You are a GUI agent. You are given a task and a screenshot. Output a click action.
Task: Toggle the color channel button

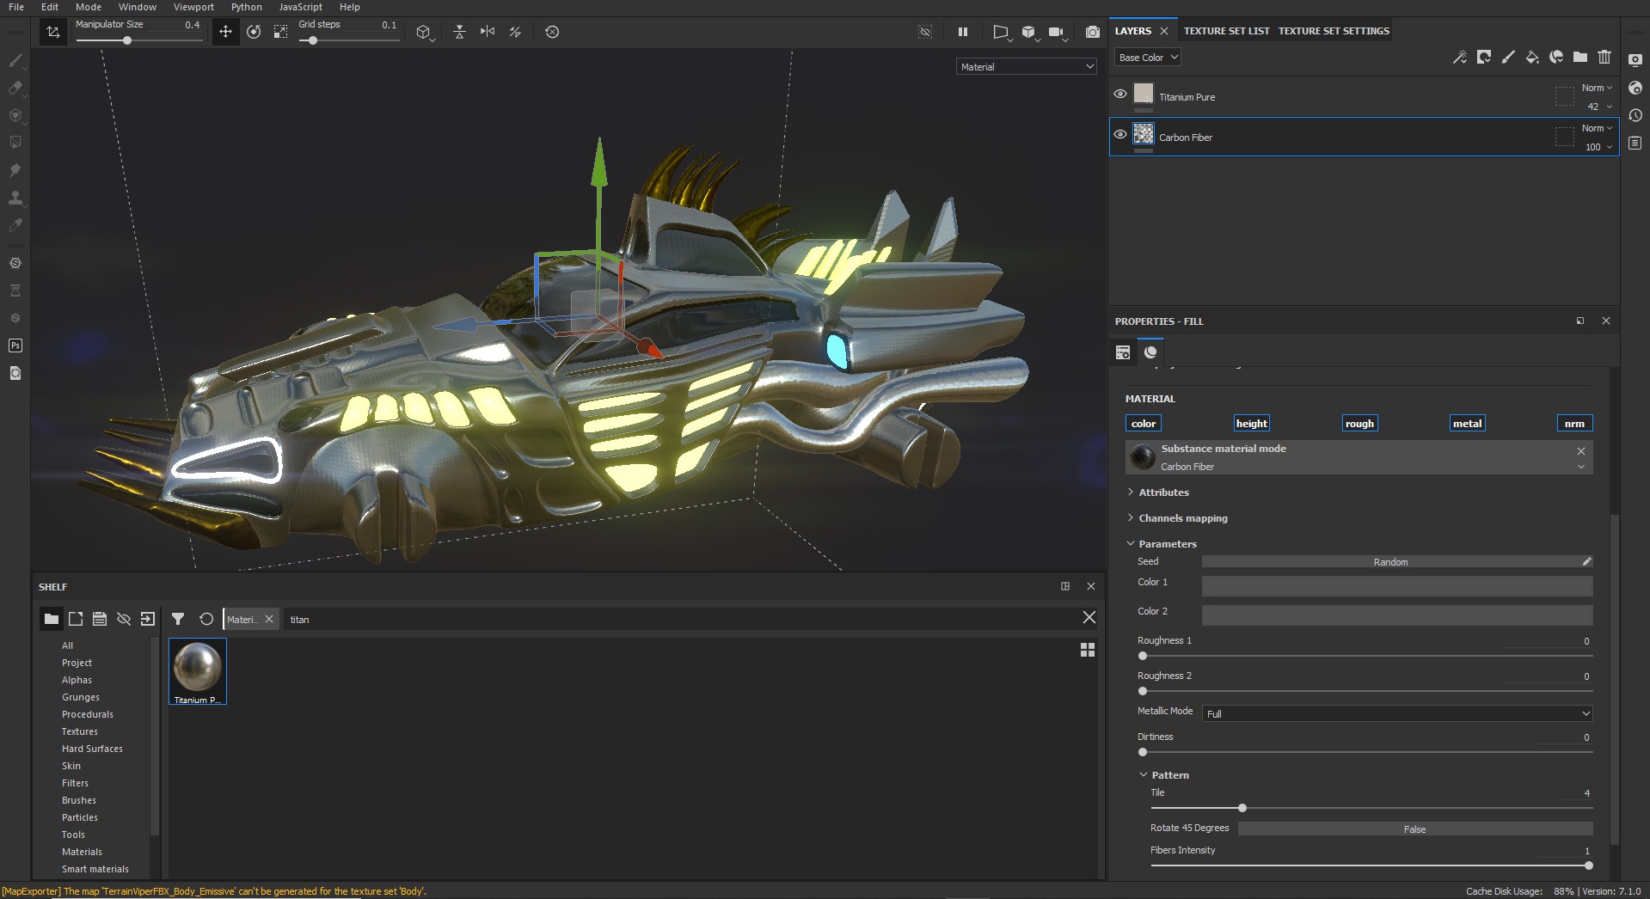[x=1144, y=423]
